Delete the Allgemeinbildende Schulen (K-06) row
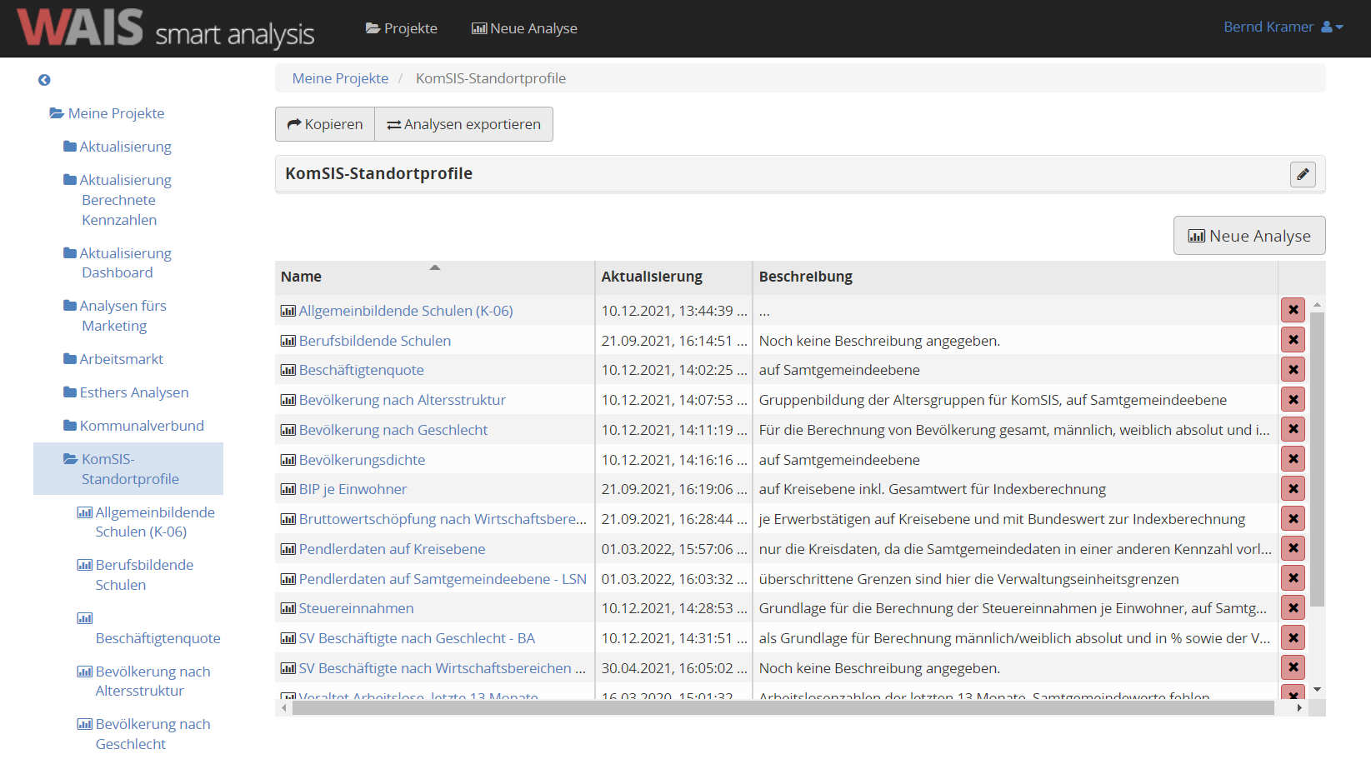Image resolution: width=1371 pixels, height=764 pixels. pyautogui.click(x=1293, y=310)
